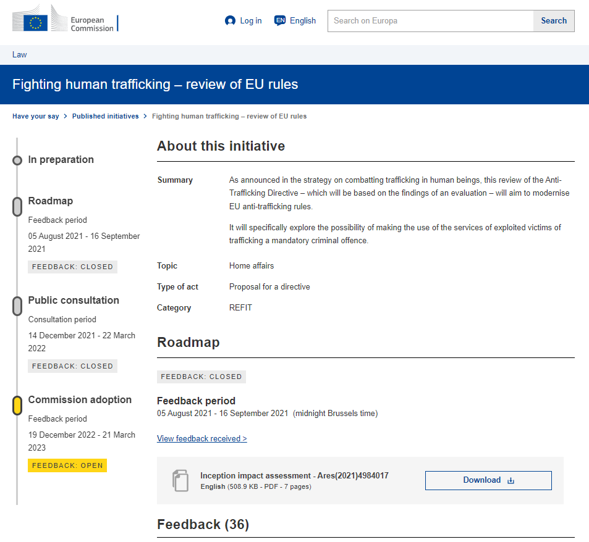The width and height of the screenshot is (589, 542).
Task: Click '(midnight Brussels time)' text
Action: click(336, 414)
